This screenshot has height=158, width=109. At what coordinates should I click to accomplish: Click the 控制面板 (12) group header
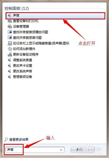pos(17,9)
